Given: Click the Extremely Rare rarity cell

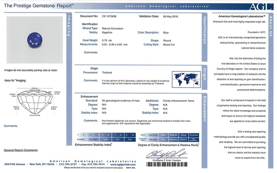Looking at the screenshot, I should pos(143,139).
